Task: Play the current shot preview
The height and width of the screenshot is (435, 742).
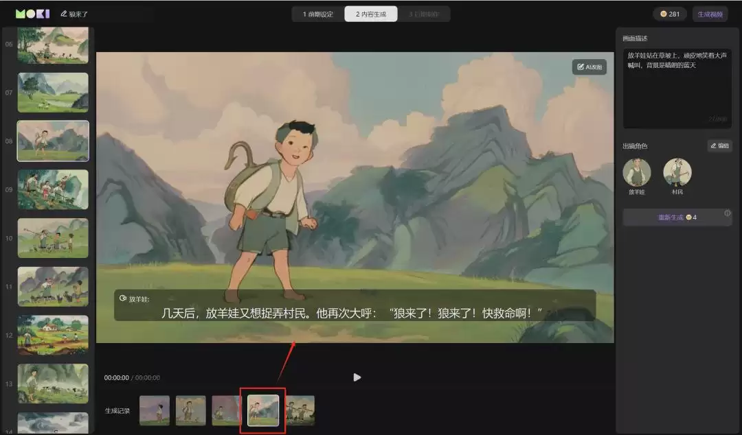Action: click(x=357, y=377)
